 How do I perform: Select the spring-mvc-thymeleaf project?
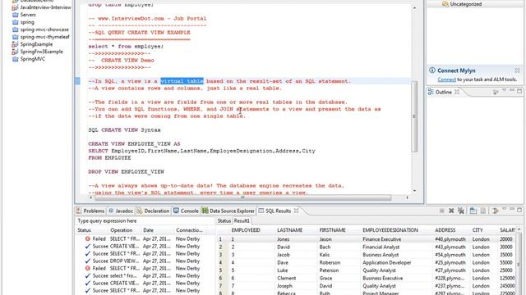[x=40, y=37]
